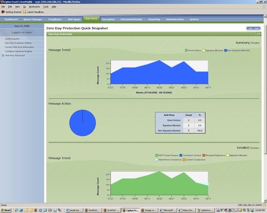Open the System tab
The width and height of the screenshot is (267, 213).
pyautogui.click(x=194, y=20)
